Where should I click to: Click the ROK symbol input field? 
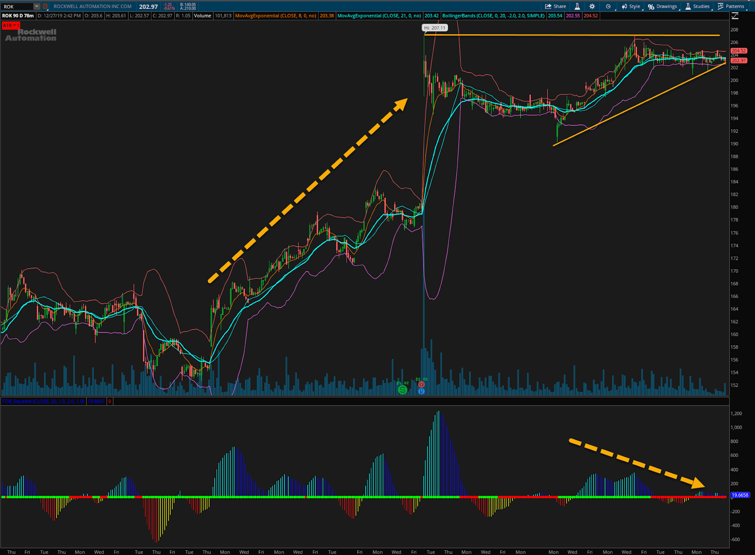click(x=17, y=7)
